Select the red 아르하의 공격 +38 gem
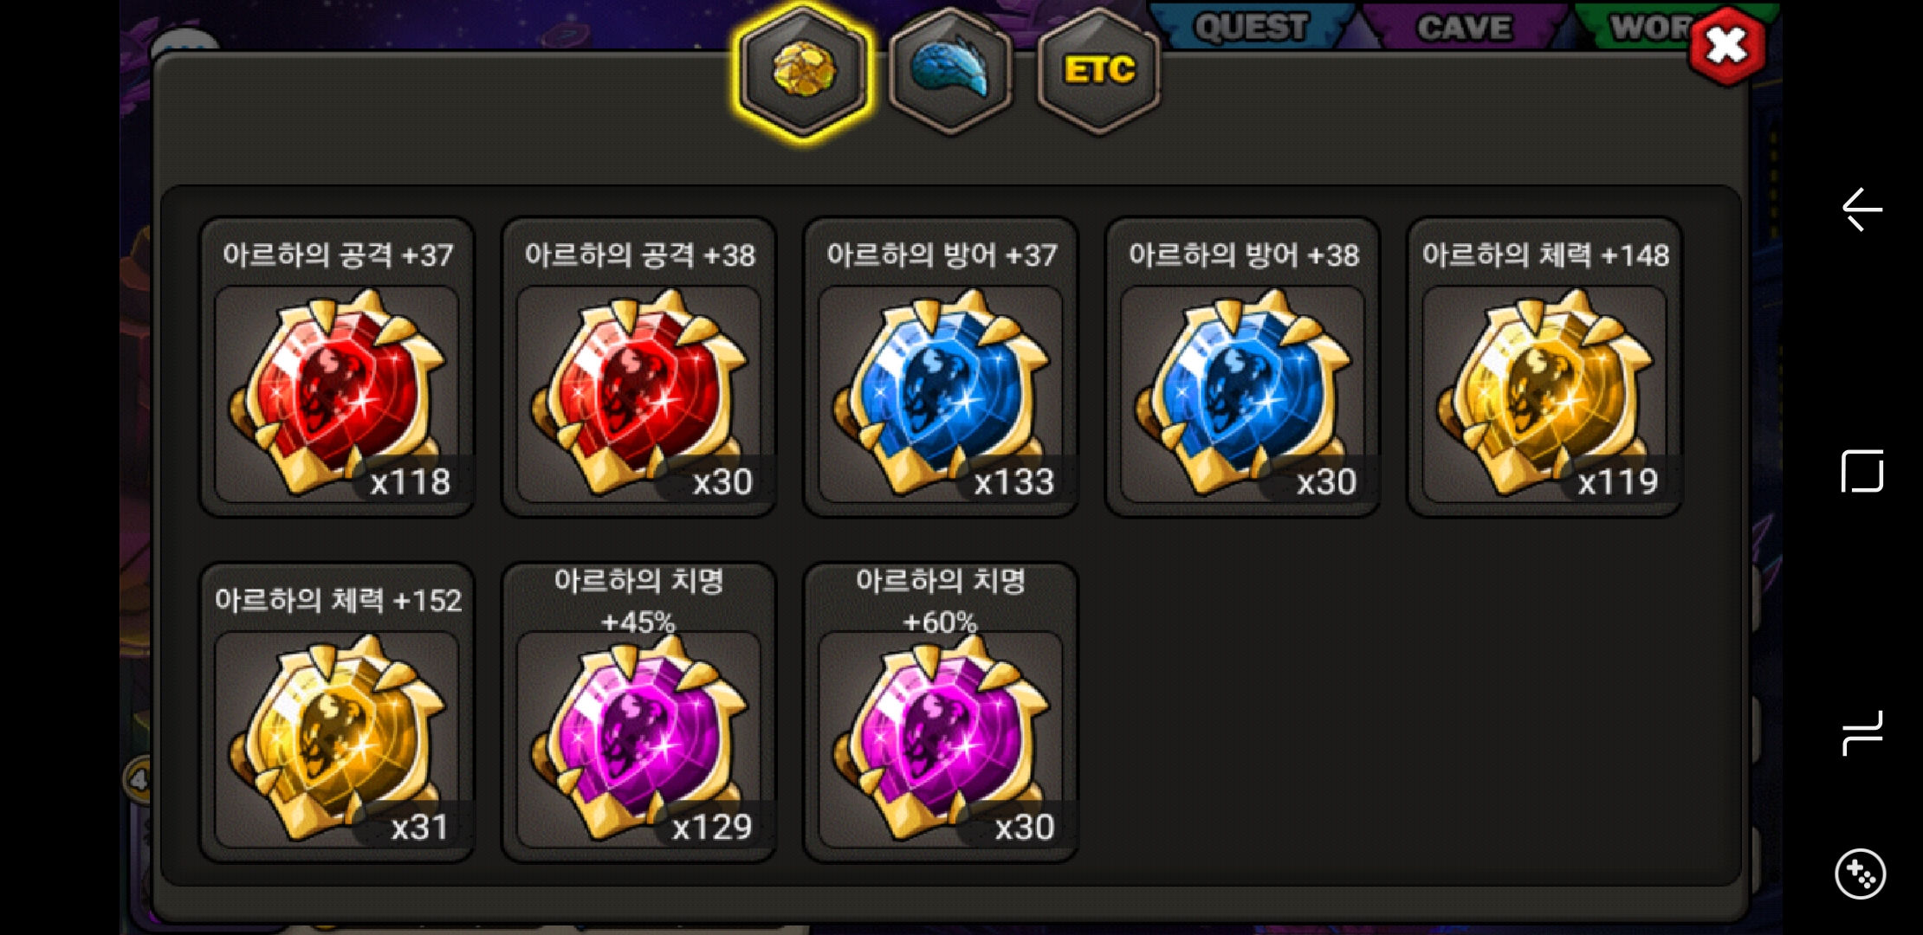The width and height of the screenshot is (1923, 935). tap(639, 394)
